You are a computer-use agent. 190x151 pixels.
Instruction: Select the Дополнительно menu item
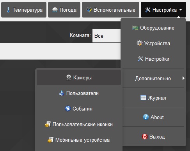point(153,78)
